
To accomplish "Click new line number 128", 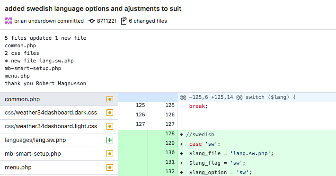I will 170,133.
